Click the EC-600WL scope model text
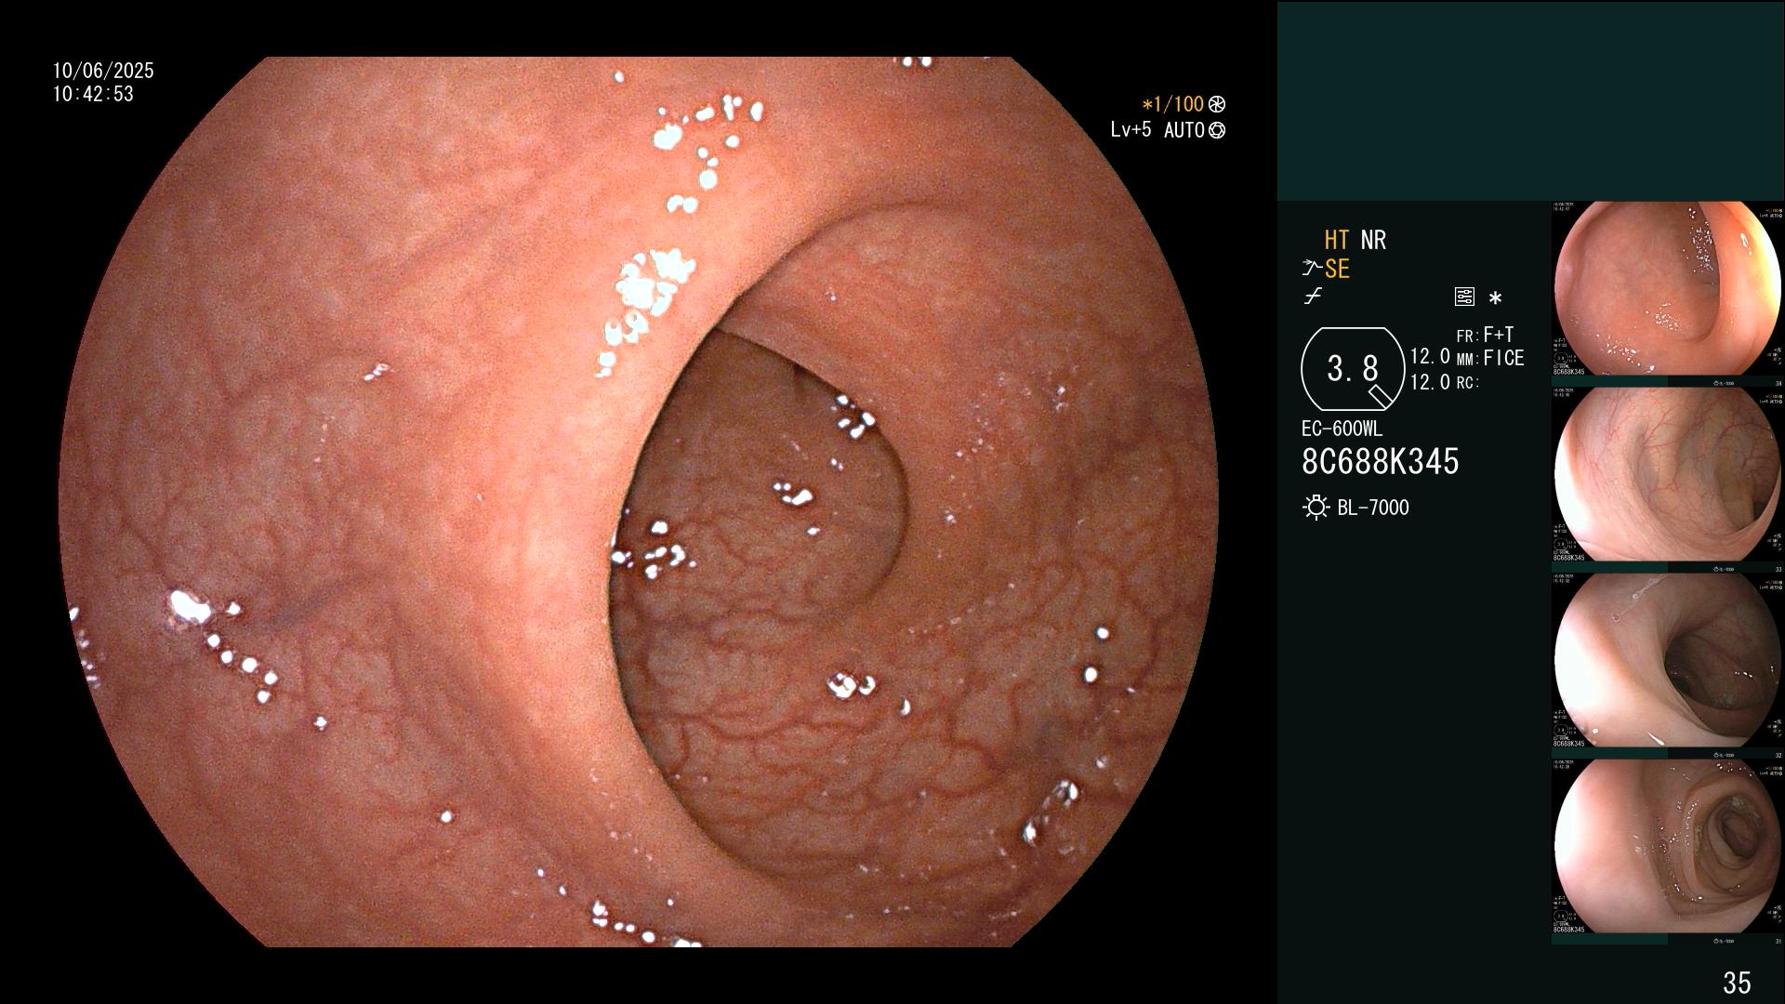Screen dimensions: 1785x1004 point(1342,429)
